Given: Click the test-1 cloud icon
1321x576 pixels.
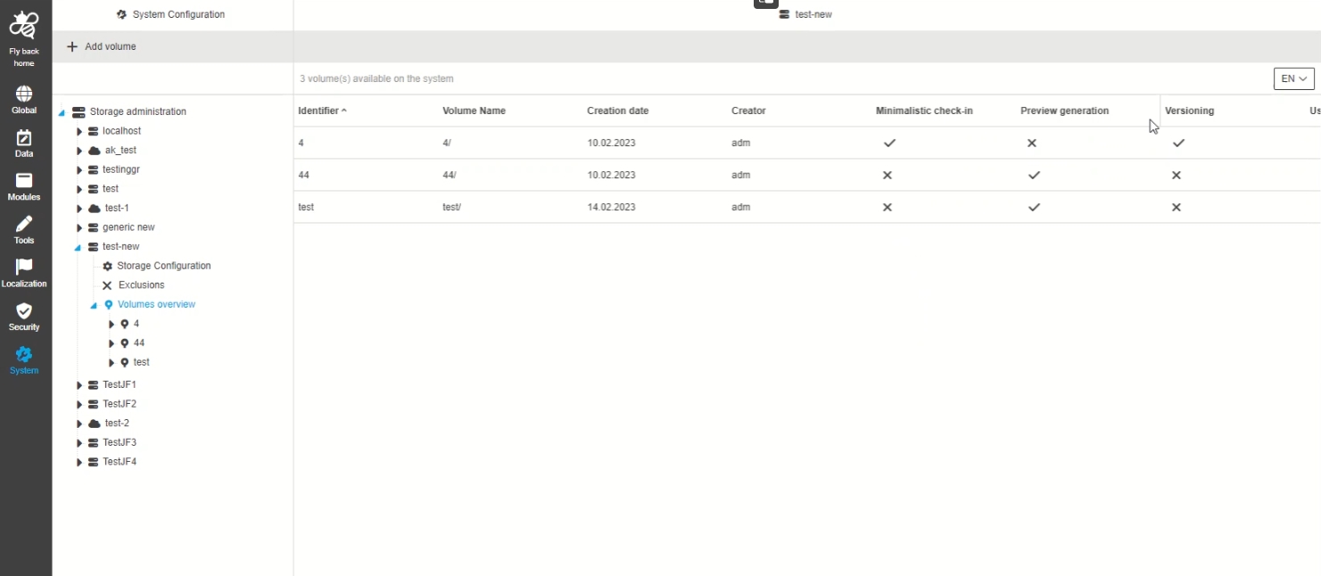Looking at the screenshot, I should point(95,209).
